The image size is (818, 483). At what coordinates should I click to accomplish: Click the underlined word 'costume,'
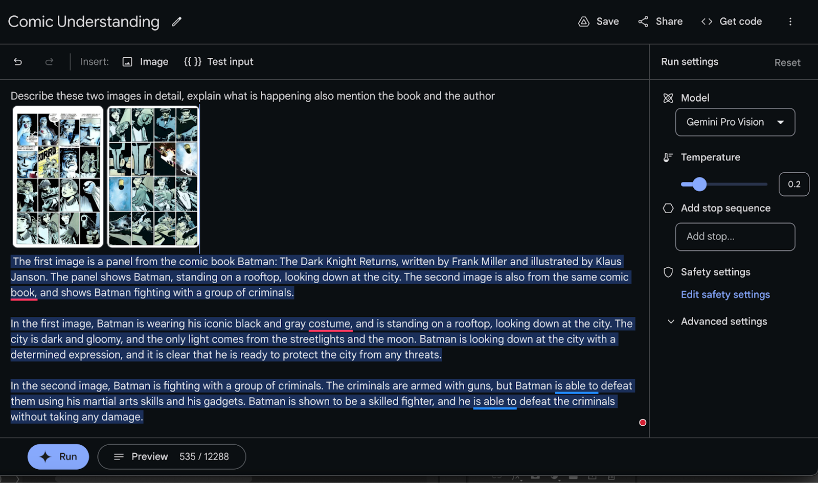(330, 324)
